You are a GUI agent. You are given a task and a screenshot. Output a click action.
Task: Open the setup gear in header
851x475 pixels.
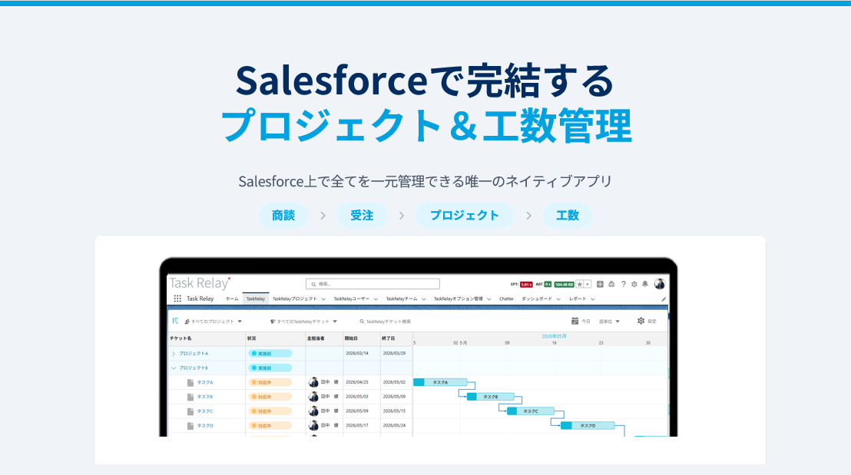pos(634,284)
